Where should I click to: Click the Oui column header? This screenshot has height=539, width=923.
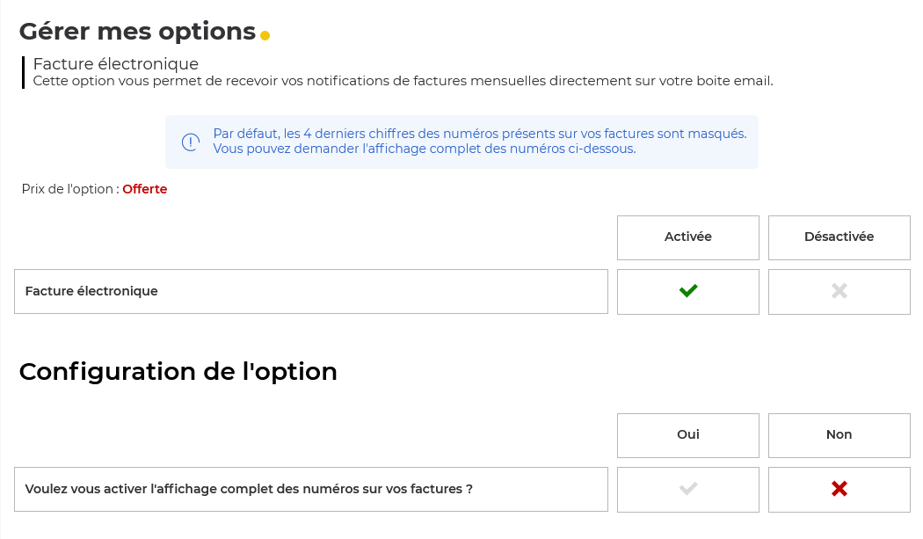point(688,435)
